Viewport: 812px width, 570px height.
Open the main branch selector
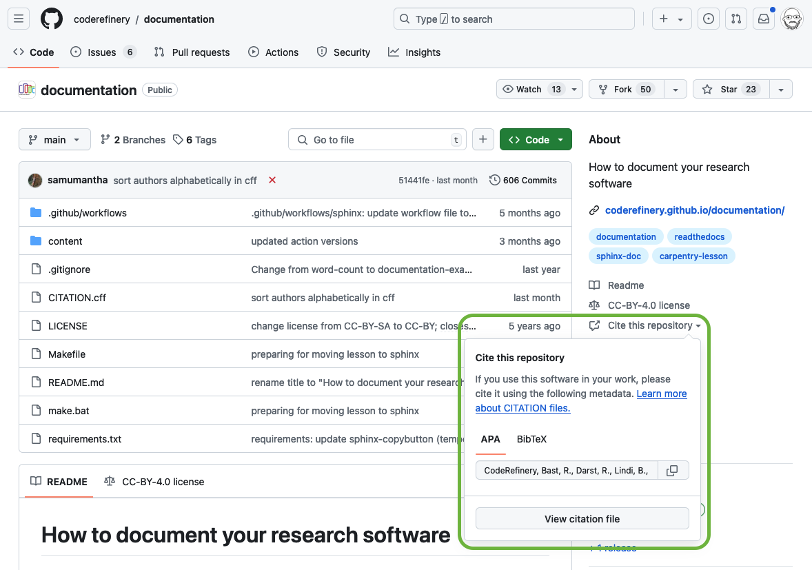click(54, 139)
